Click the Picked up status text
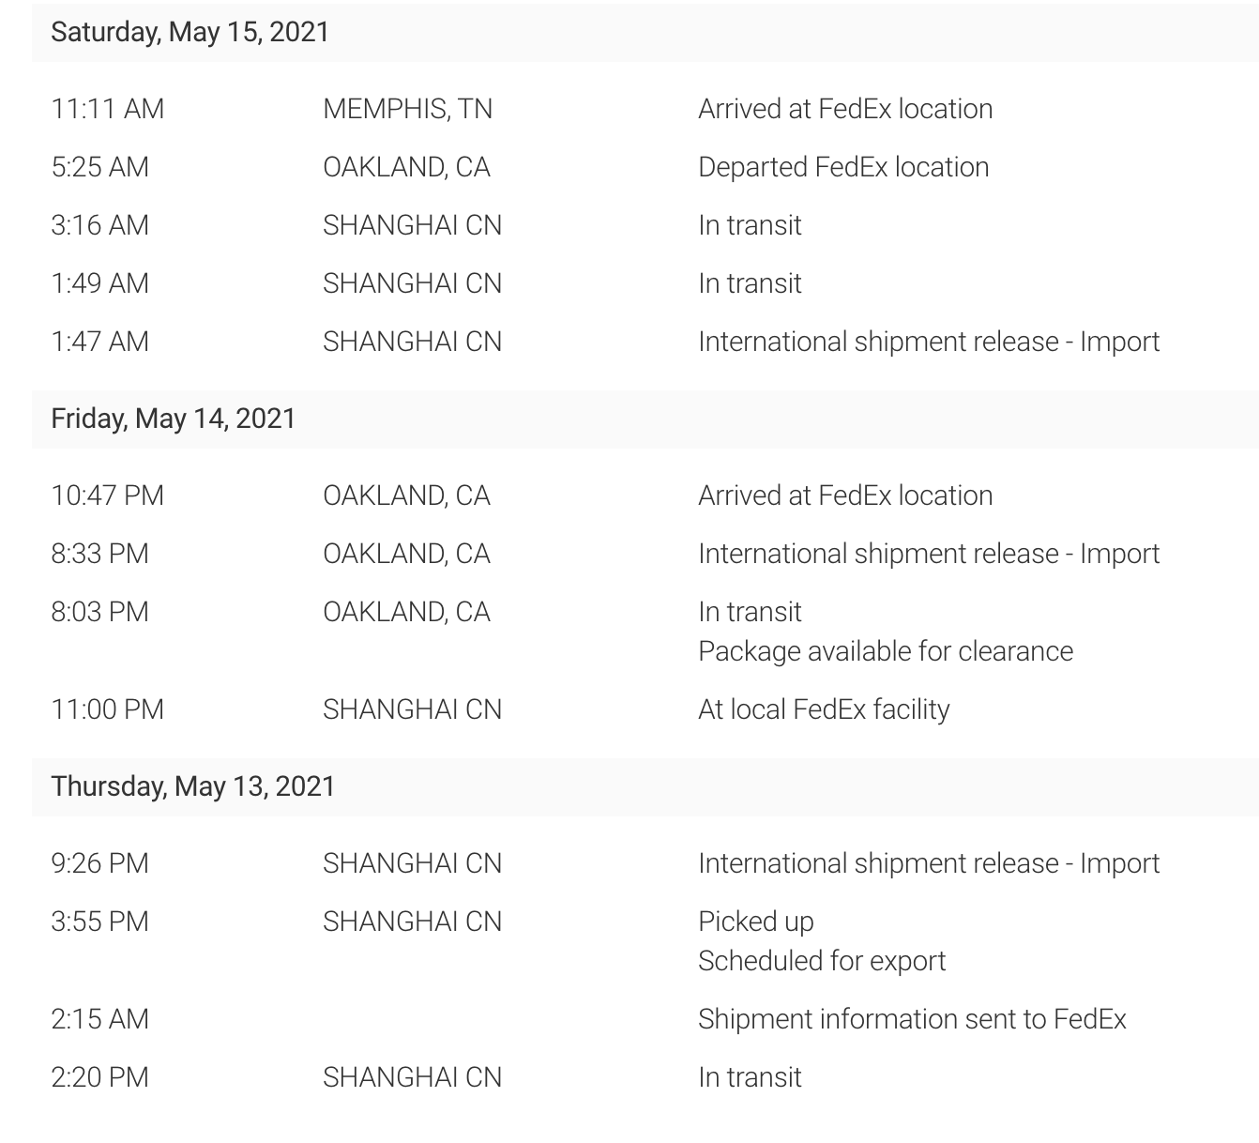The image size is (1259, 1143). 756,922
